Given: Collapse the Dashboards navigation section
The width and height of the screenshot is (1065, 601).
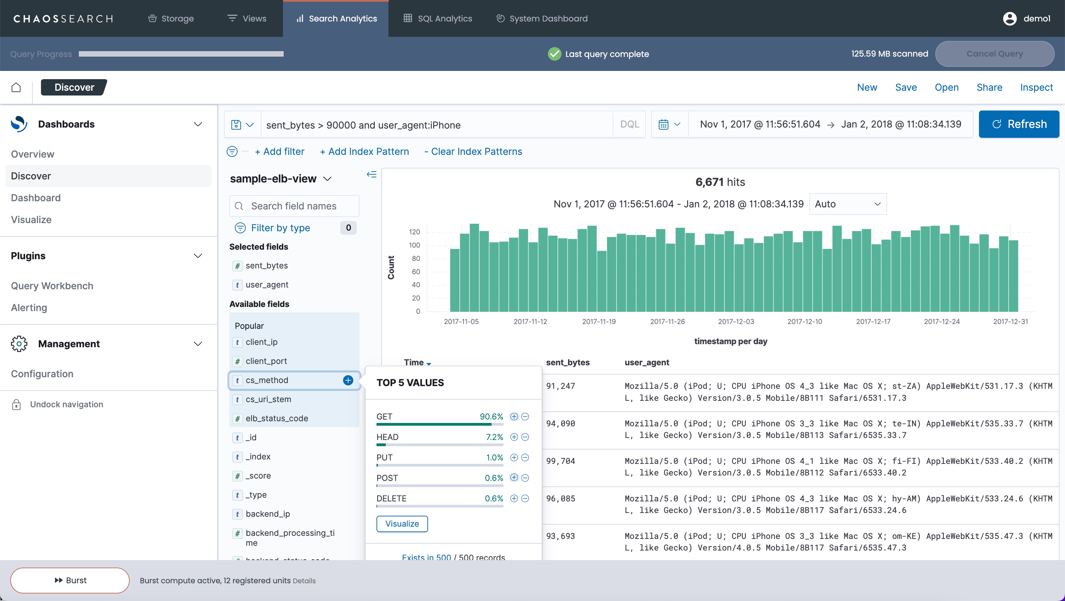Looking at the screenshot, I should pos(198,124).
